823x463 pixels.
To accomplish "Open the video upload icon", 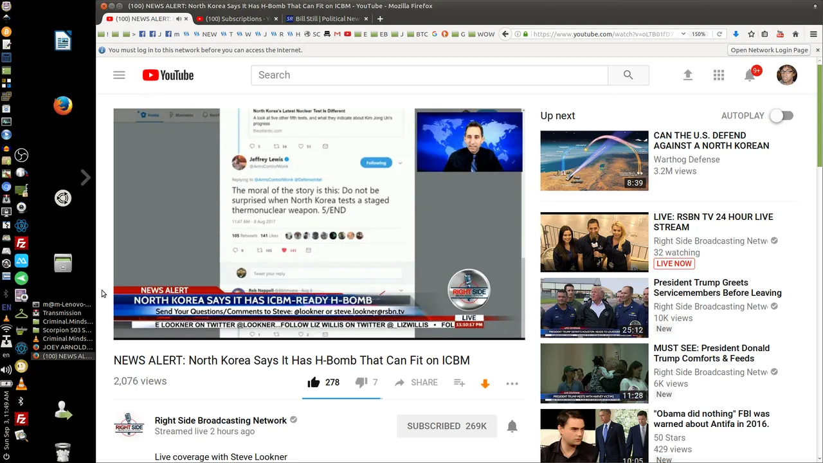I will 687,75.
